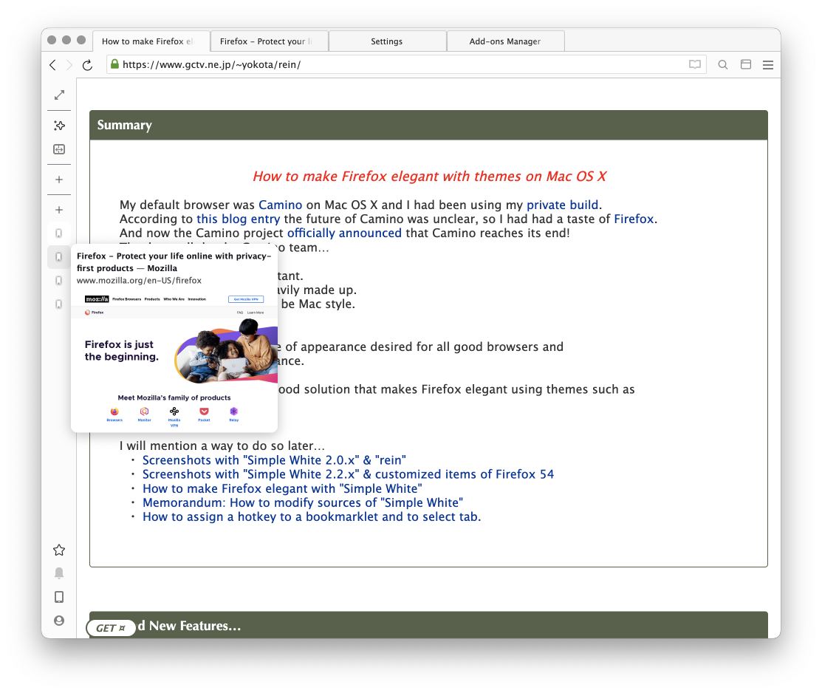Screen dimensions: 822x693
Task: Open "How to make Firefox elegant with Simple White" link
Action: pos(282,488)
